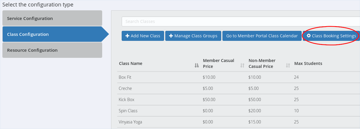Open Manage Class Groups

[193, 36]
